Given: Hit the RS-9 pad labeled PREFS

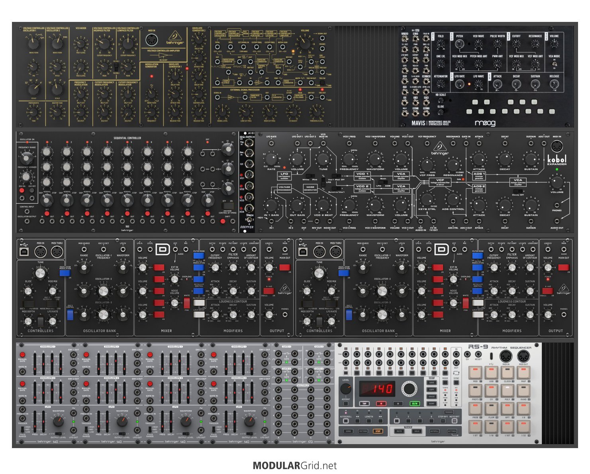Looking at the screenshot, I should pyautogui.click(x=475, y=391).
